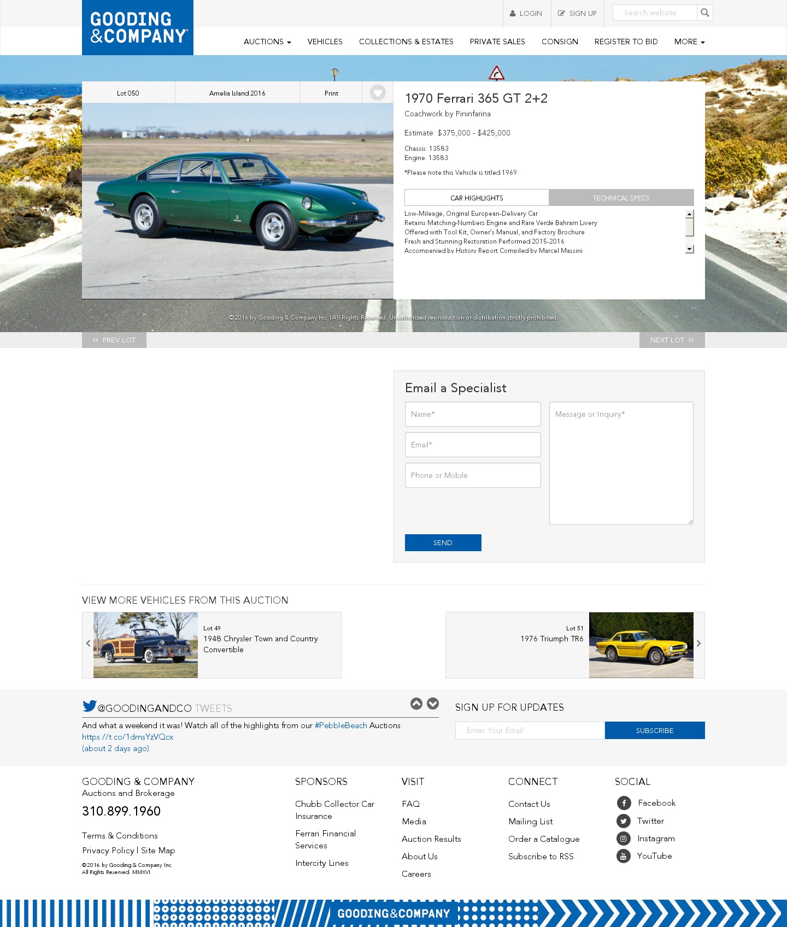This screenshot has height=927, width=787.
Task: Go to Prev Lot
Action: click(x=114, y=340)
